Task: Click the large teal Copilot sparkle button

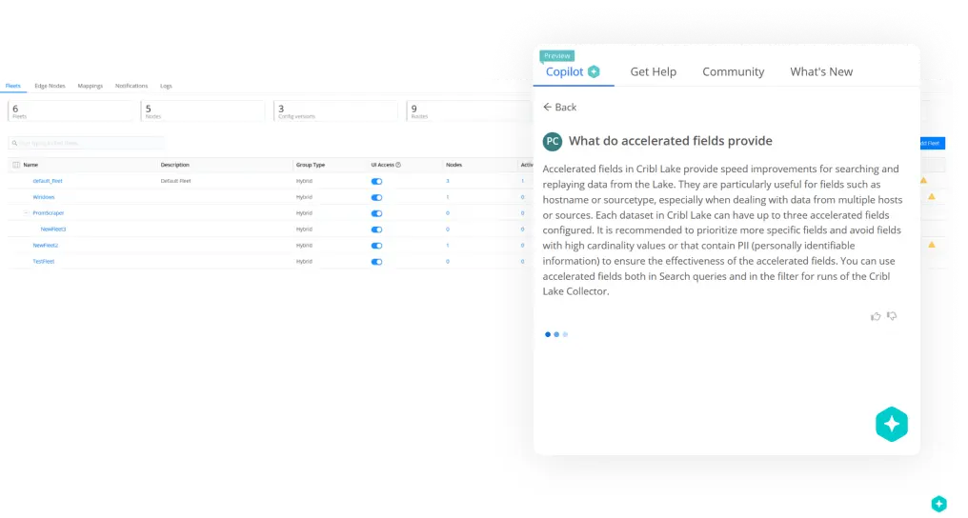Action: (x=892, y=425)
